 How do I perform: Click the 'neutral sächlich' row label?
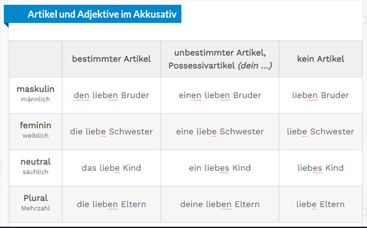coord(35,168)
